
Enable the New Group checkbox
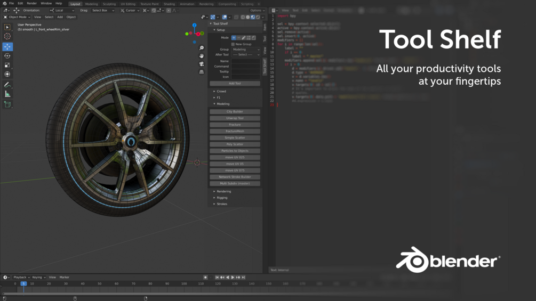(x=233, y=44)
